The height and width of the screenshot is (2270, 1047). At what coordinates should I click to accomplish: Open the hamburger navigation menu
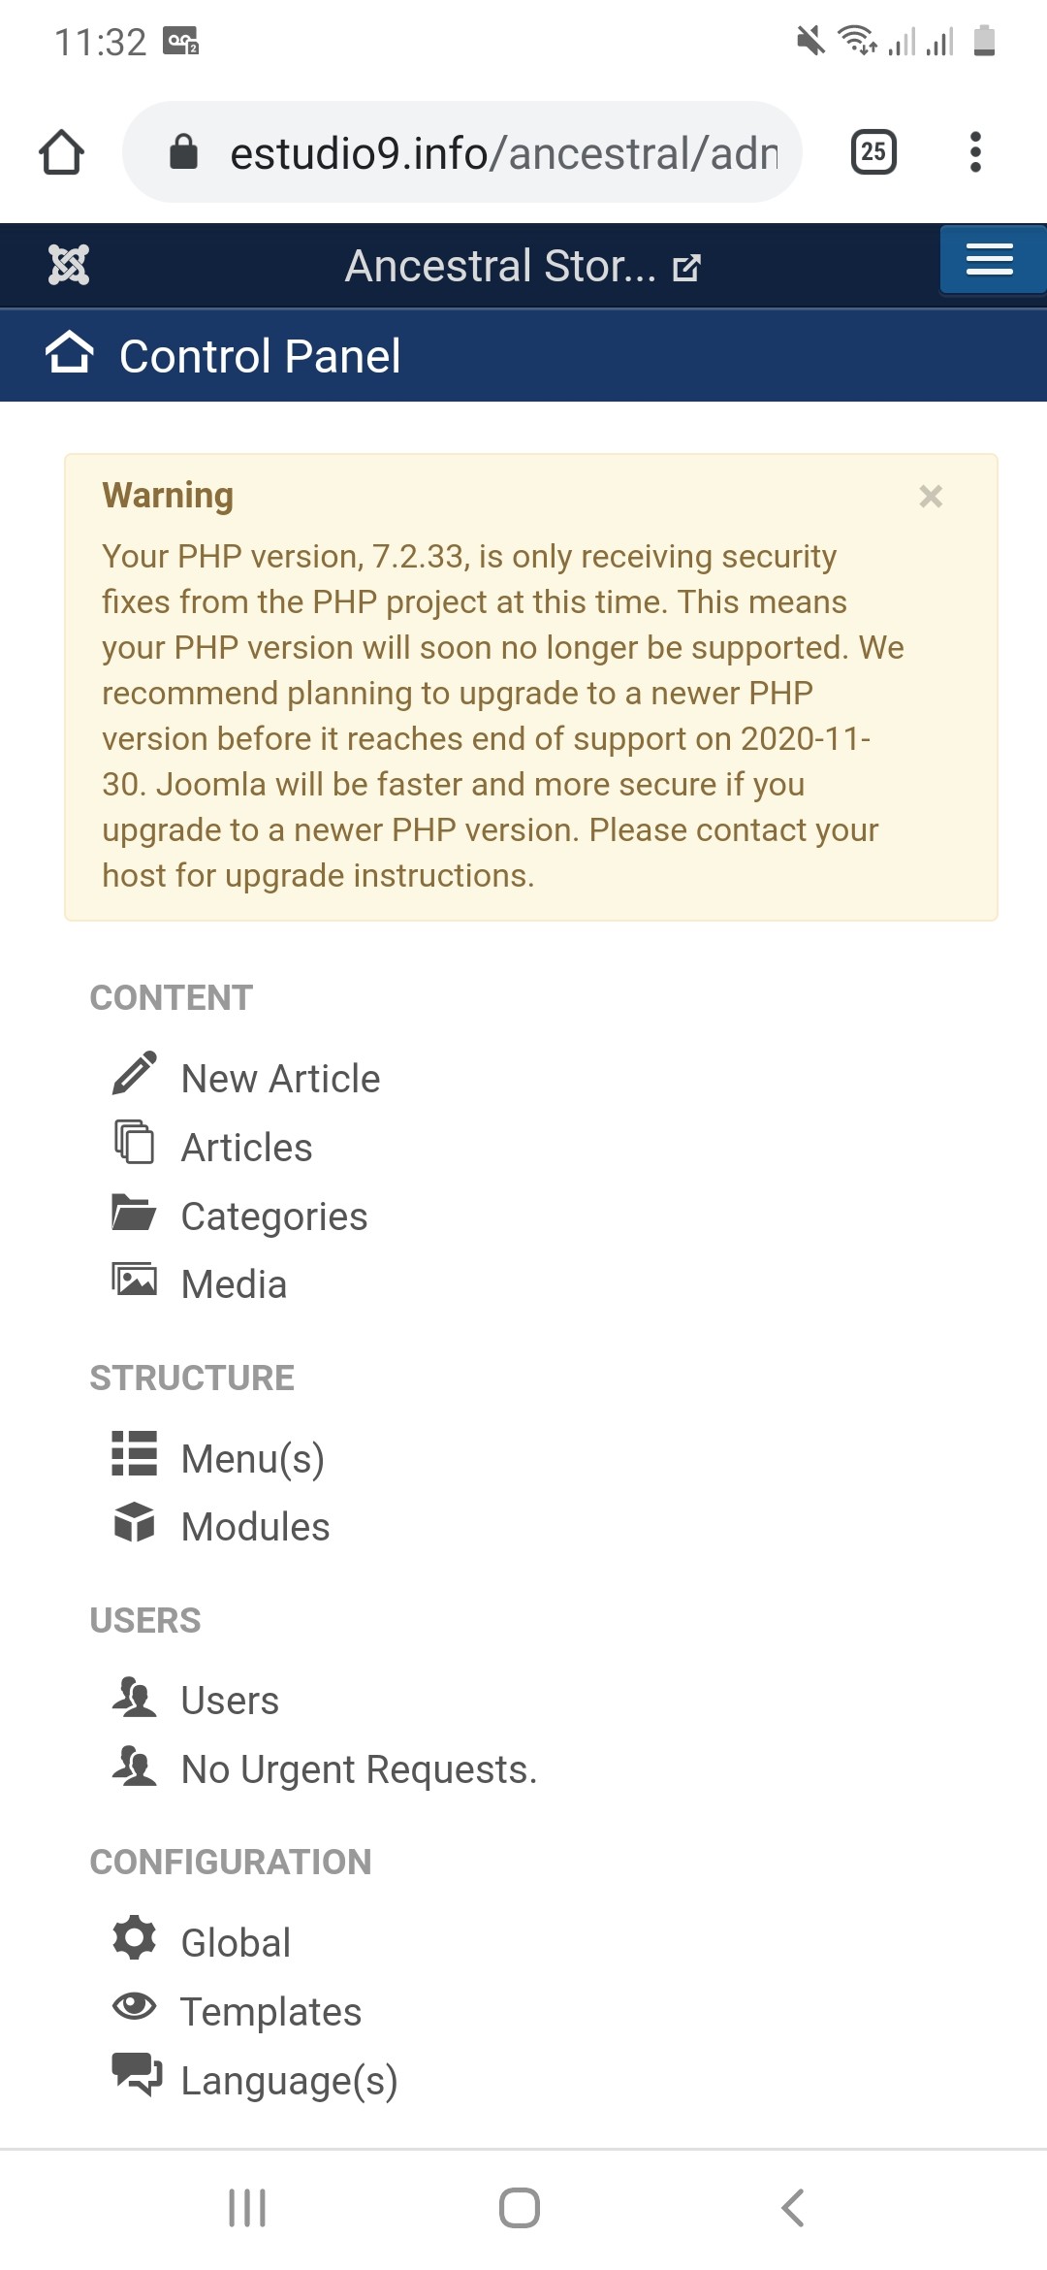tap(990, 260)
